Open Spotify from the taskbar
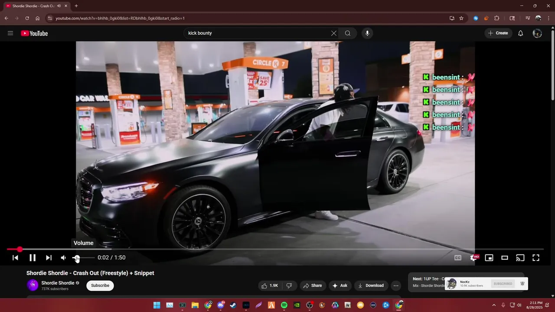 (x=284, y=305)
